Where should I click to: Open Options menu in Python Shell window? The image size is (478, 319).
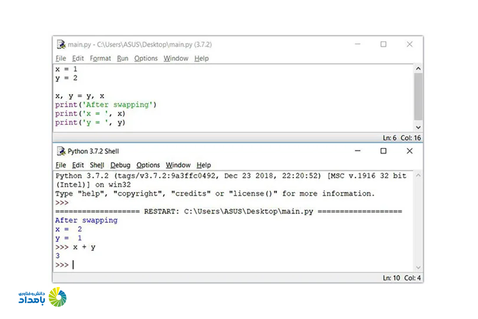tap(148, 165)
